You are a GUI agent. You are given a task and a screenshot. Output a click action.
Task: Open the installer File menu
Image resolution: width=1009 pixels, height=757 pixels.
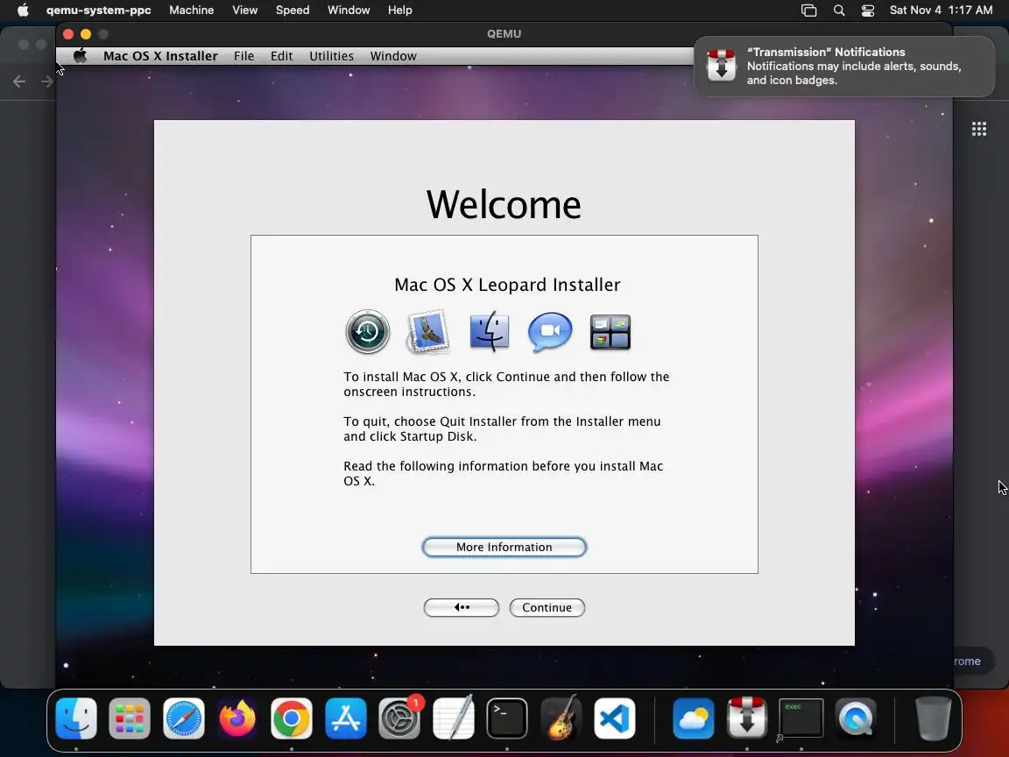point(243,56)
